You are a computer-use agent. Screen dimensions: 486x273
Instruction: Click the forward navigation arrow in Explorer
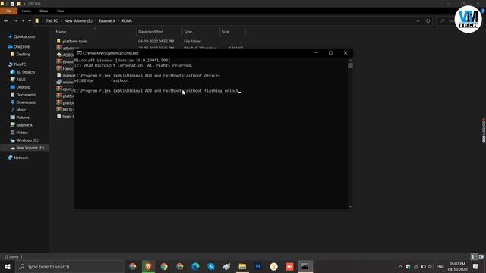(15, 21)
